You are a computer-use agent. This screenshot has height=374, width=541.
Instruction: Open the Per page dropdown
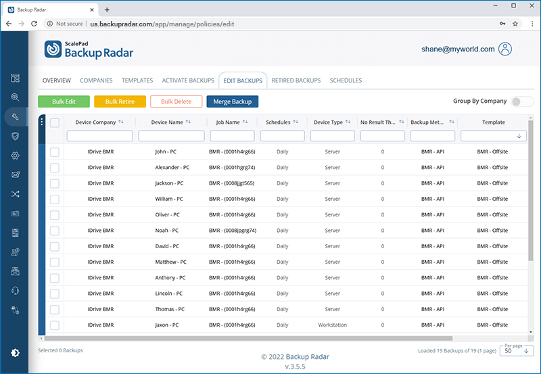point(517,350)
